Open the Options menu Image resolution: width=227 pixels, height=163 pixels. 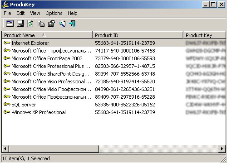click(x=54, y=13)
